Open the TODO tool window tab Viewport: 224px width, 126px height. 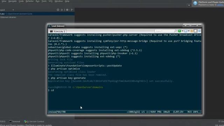[x=2, y=121]
